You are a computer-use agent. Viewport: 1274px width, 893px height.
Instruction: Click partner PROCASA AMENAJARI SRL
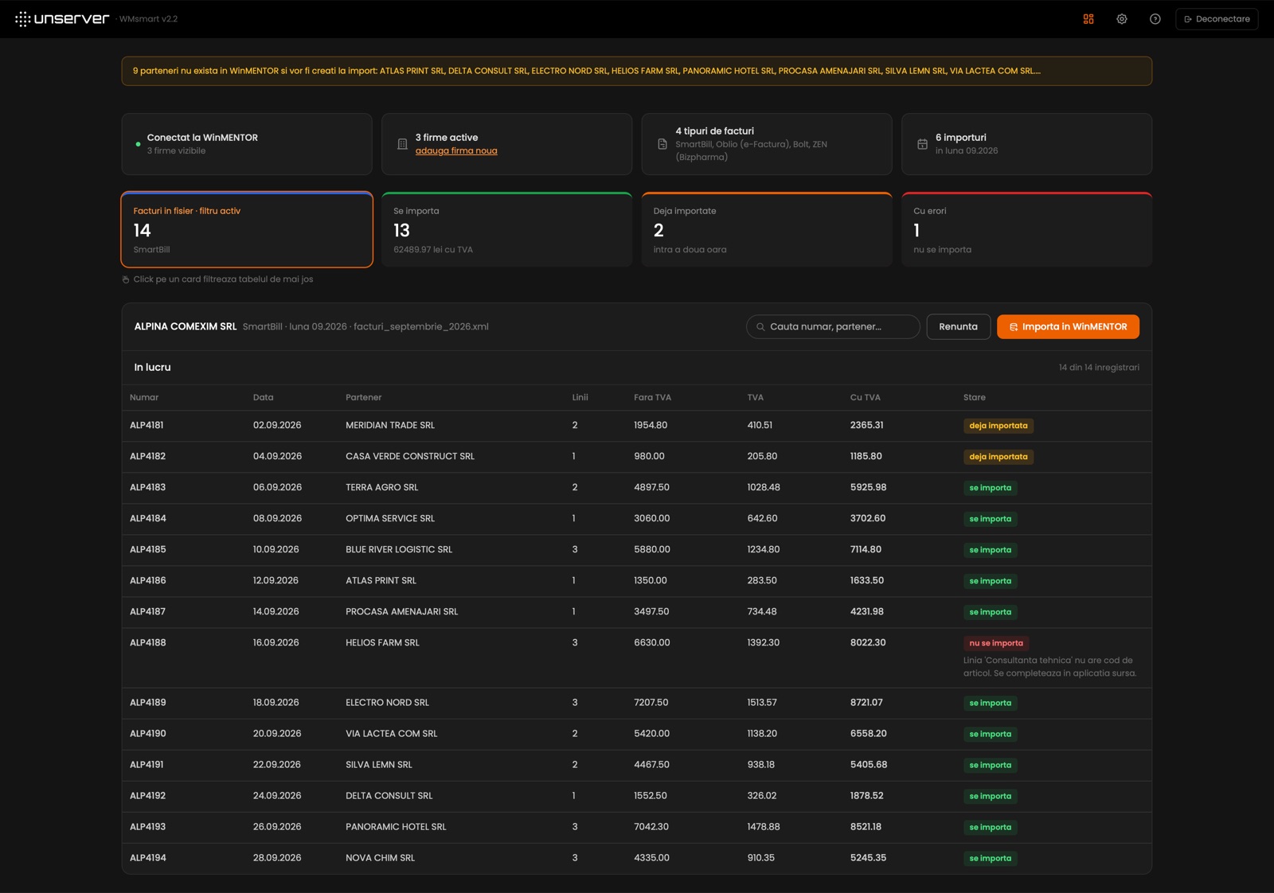coord(402,612)
